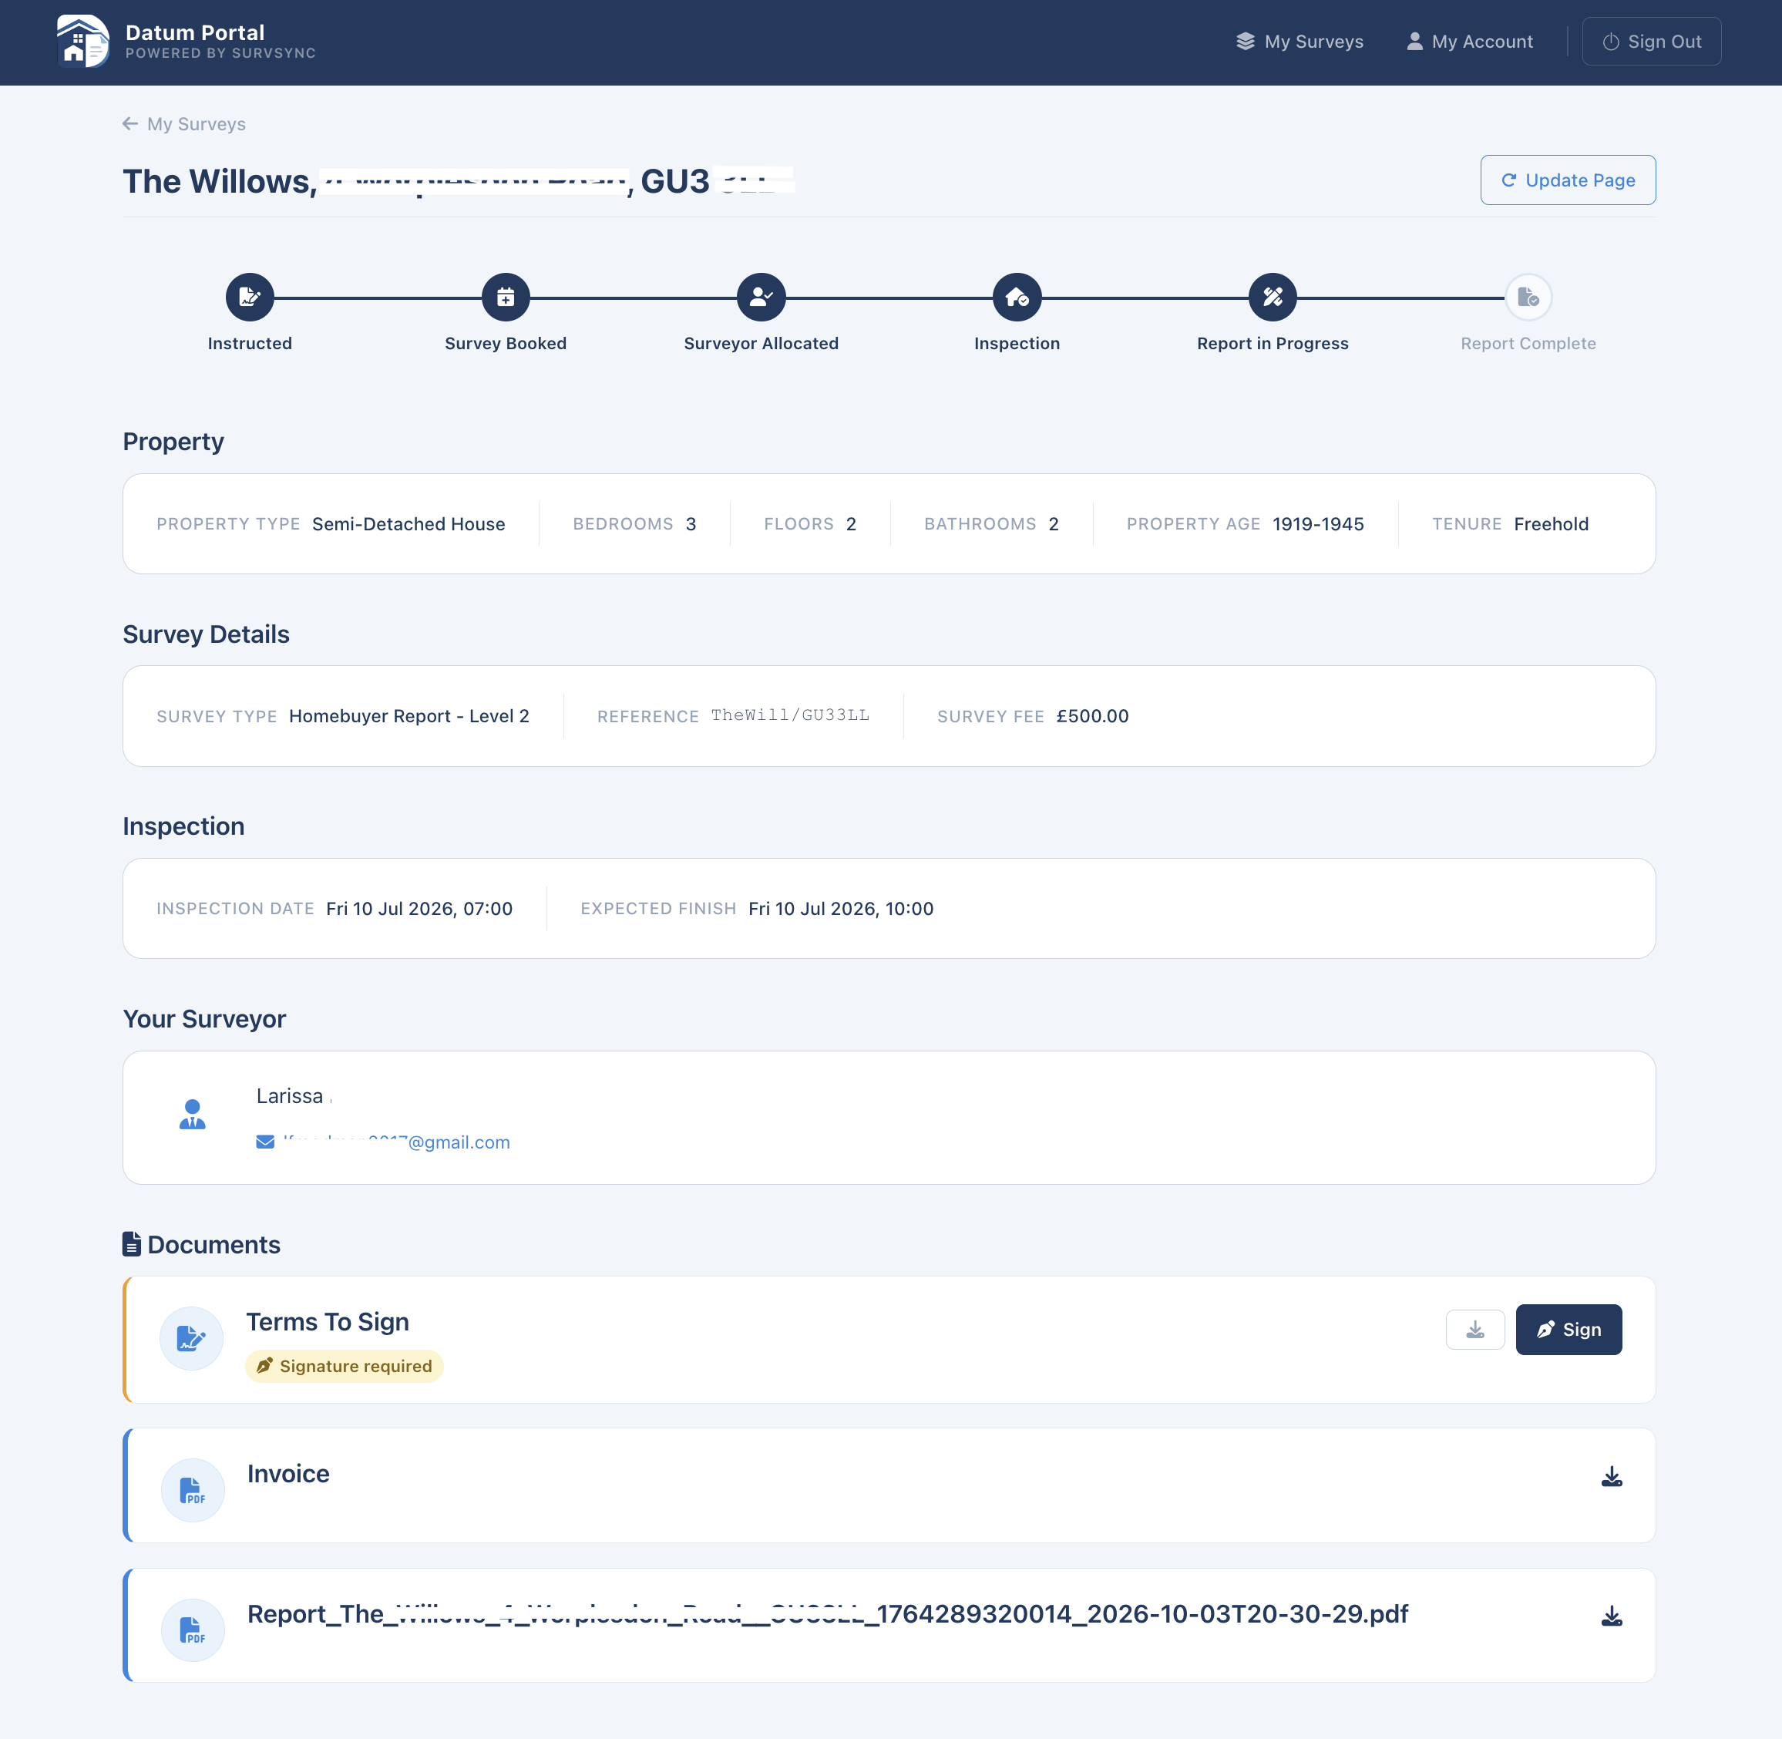Screen dimensions: 1782x1739
Task: Click the Report_The_ pdf filename
Action: point(828,1614)
